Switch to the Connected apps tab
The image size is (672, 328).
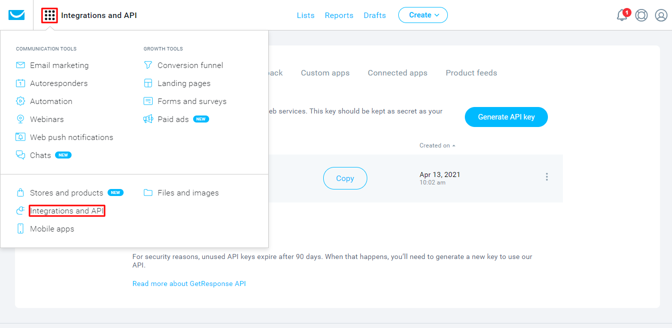(x=398, y=73)
